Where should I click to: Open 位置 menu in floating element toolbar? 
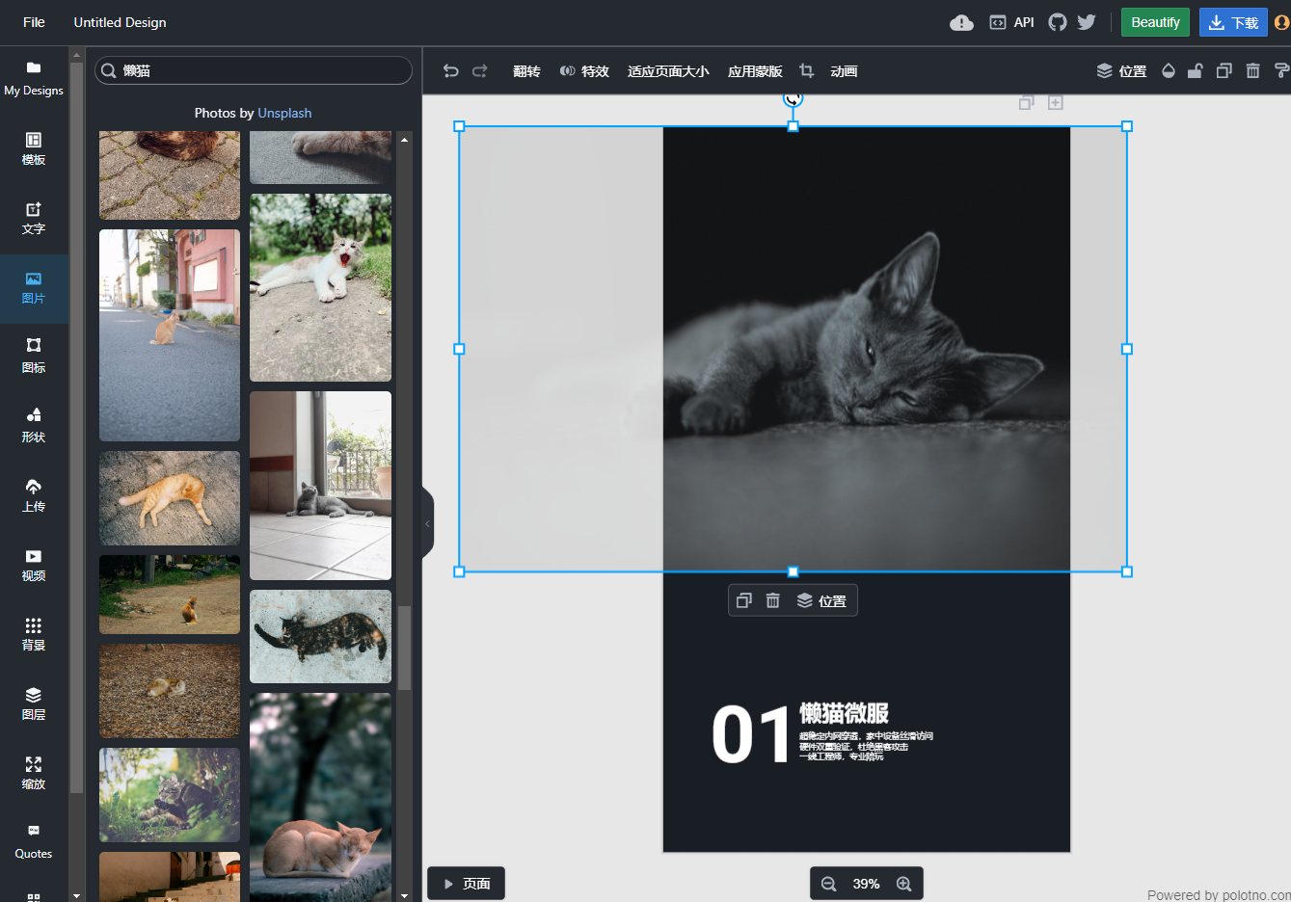click(x=821, y=600)
